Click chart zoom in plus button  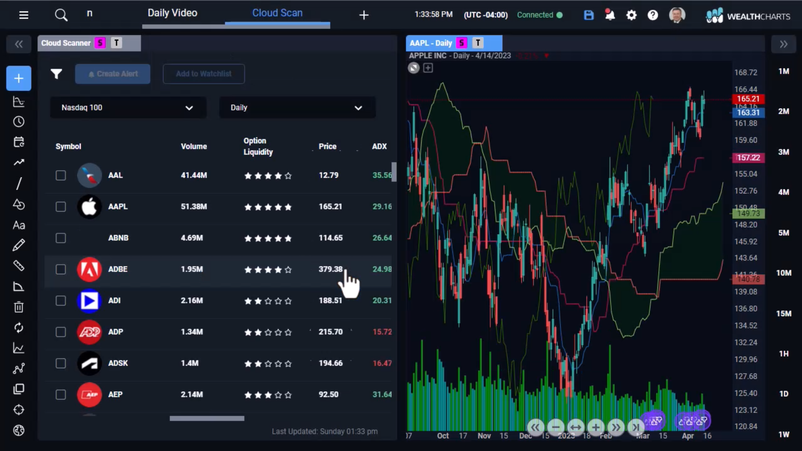tap(596, 427)
